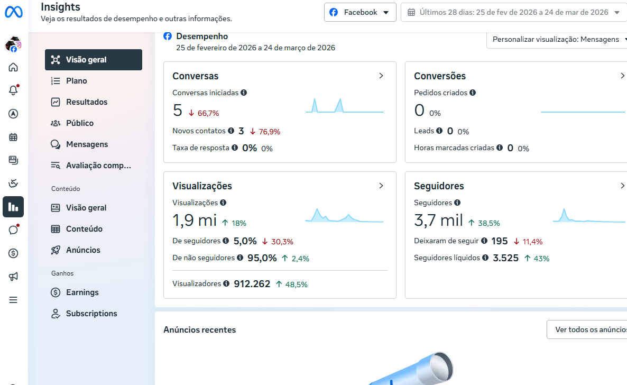Open the megaphone ads icon in rail
This screenshot has height=385, width=627.
click(x=13, y=277)
